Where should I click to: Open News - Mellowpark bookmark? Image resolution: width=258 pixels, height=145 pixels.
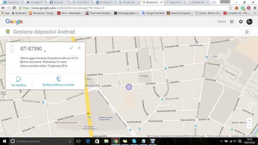pos(70,13)
